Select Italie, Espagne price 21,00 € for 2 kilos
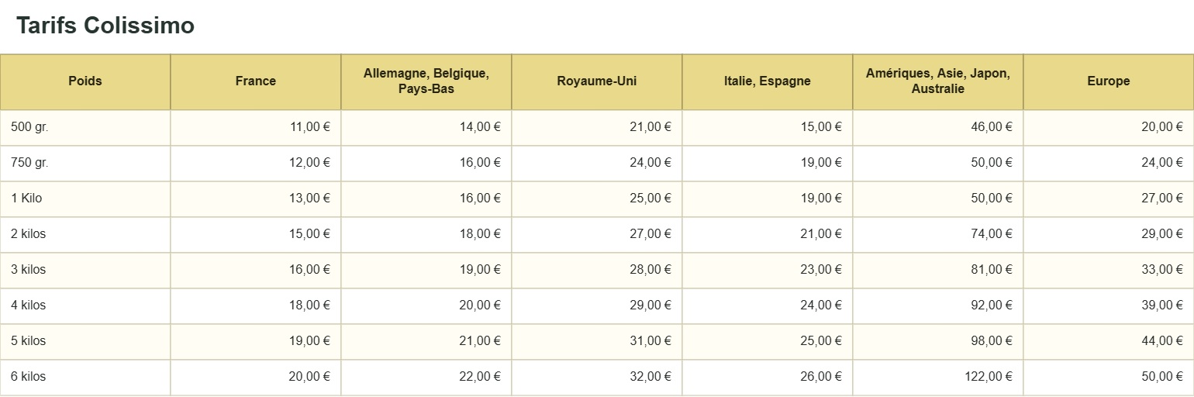The height and width of the screenshot is (397, 1194). (x=768, y=234)
